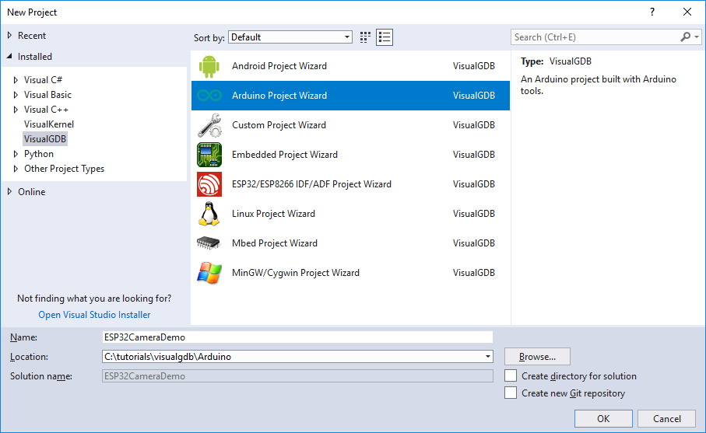Click the Name input field
Image resolution: width=706 pixels, height=433 pixels.
click(297, 337)
